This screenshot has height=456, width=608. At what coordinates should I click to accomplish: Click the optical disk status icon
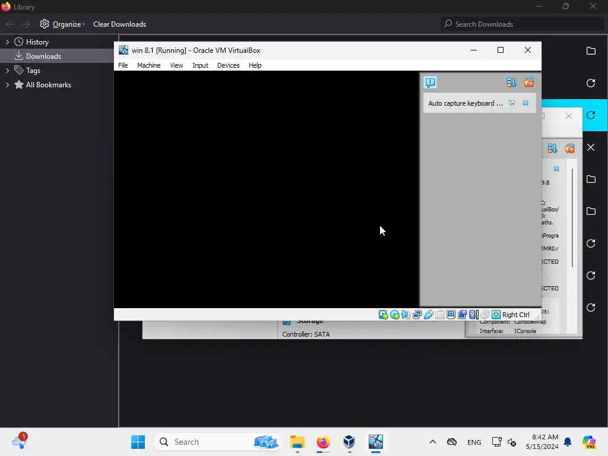tap(395, 315)
